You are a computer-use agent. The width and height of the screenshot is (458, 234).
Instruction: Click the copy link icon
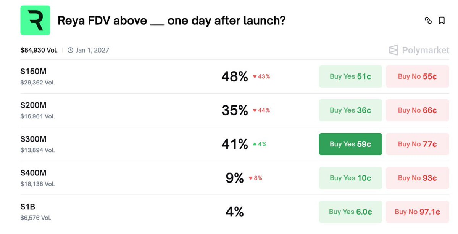[428, 21]
